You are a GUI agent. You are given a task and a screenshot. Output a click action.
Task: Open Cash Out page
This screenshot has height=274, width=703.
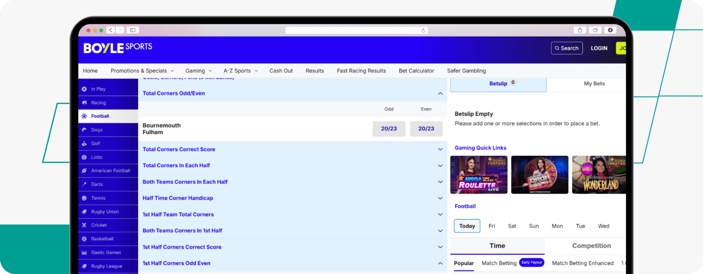[281, 71]
